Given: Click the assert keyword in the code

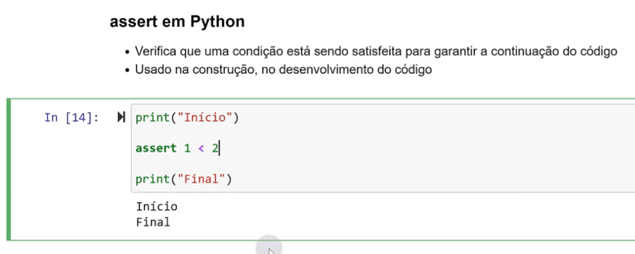Looking at the screenshot, I should [156, 148].
